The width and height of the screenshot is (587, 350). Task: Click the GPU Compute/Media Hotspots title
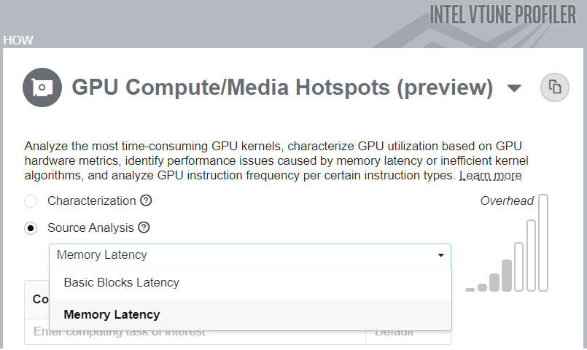click(x=282, y=88)
